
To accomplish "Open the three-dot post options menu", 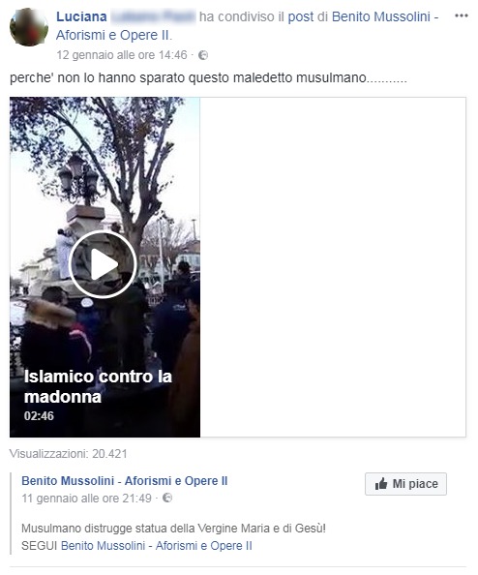I will (x=462, y=15).
